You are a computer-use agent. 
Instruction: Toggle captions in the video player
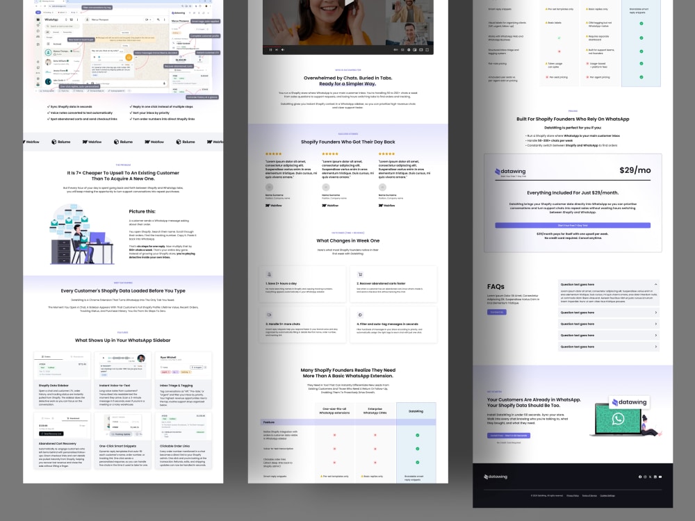[x=402, y=49]
